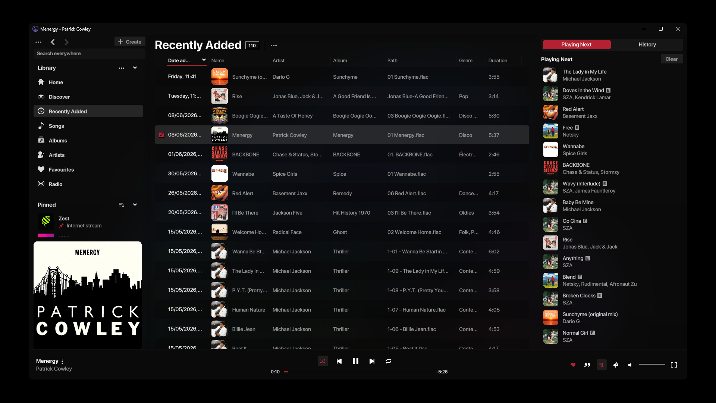Play Doves in the Wind in queue
This screenshot has width=716, height=403.
tap(612, 94)
